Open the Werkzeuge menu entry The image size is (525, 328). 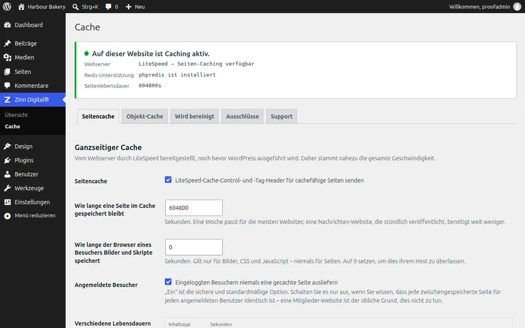tap(33, 188)
